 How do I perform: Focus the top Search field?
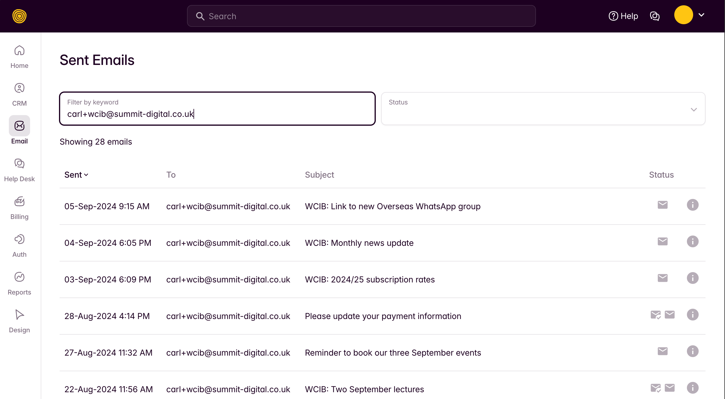361,16
